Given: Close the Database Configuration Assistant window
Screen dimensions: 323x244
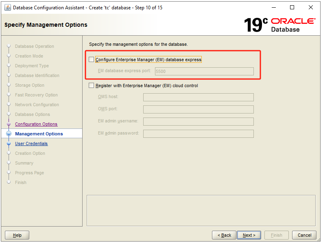Looking at the screenshot, I should (311, 8).
